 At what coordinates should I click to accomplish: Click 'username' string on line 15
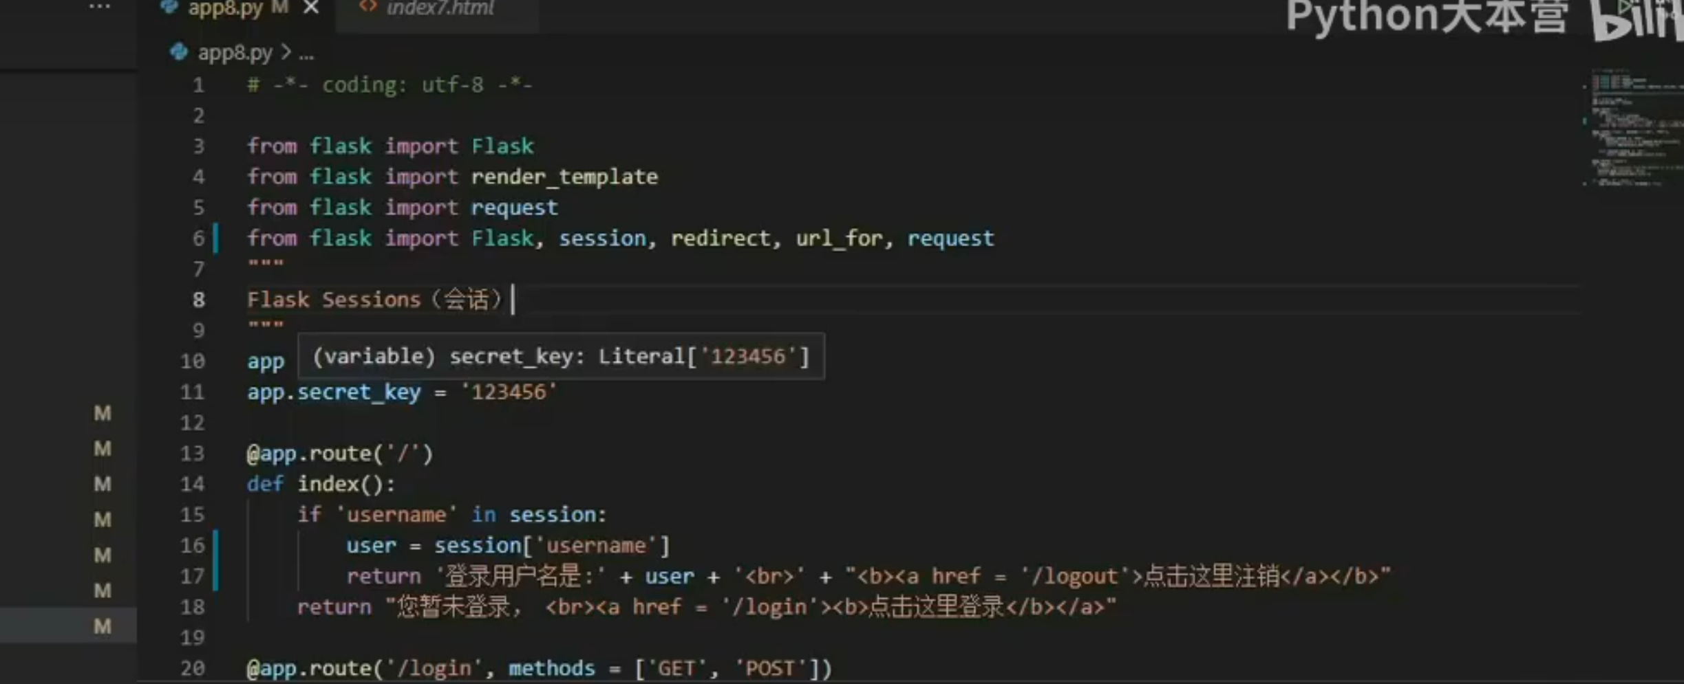pyautogui.click(x=396, y=515)
